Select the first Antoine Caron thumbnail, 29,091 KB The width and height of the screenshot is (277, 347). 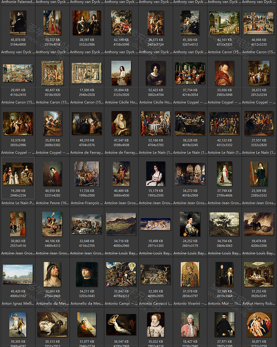click(x=18, y=73)
